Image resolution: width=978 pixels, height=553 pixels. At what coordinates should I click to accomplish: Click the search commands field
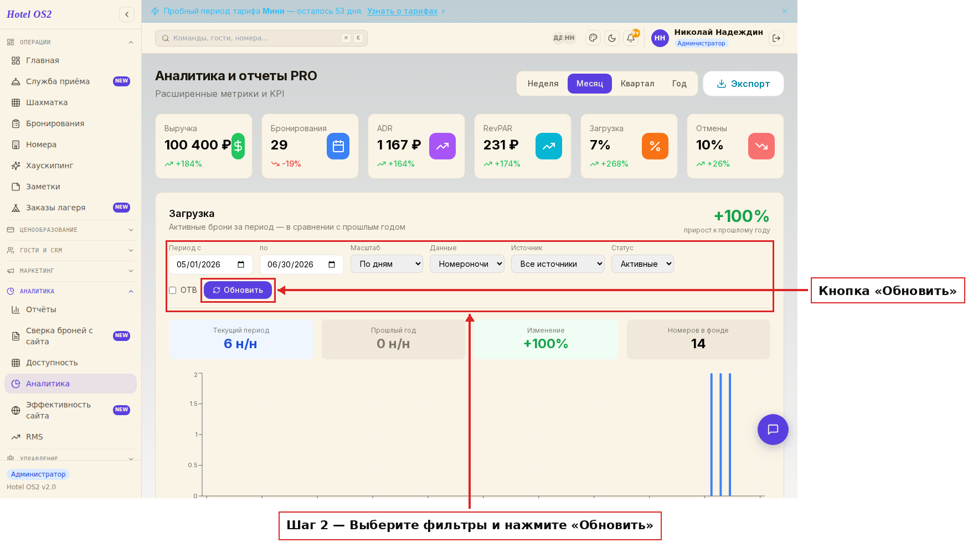[x=261, y=38]
